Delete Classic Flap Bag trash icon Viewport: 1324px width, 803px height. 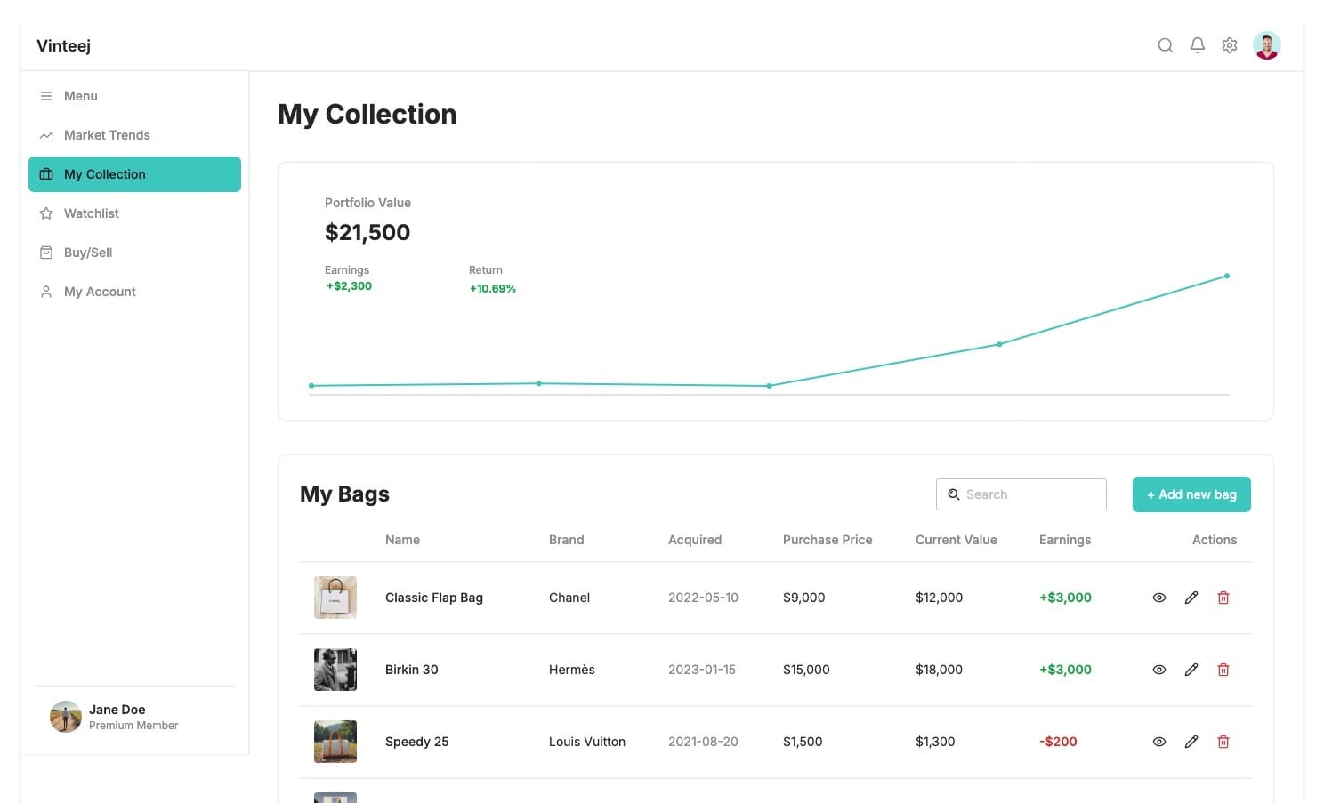(x=1223, y=598)
